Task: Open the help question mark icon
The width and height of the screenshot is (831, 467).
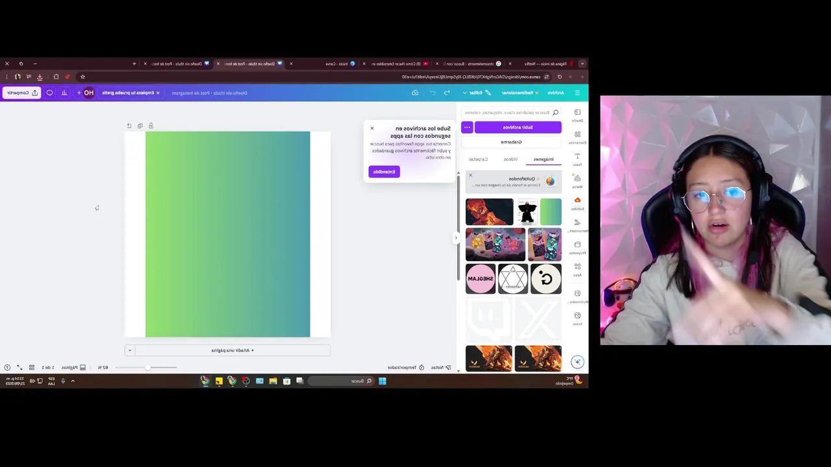Action: click(7, 368)
